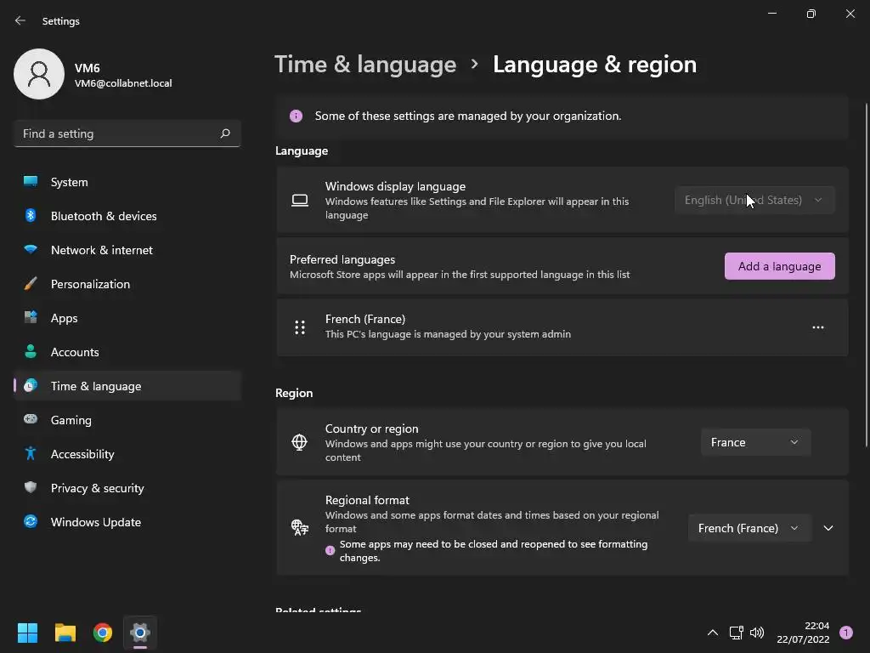The height and width of the screenshot is (653, 870).
Task: Click the volume speaker tray icon
Action: point(757,633)
